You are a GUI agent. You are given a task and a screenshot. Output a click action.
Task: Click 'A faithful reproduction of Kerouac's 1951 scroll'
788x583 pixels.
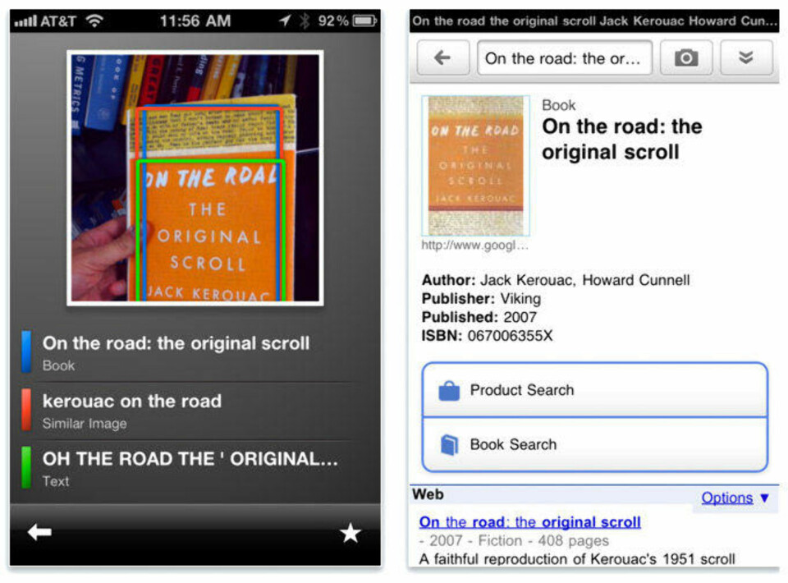(x=577, y=559)
